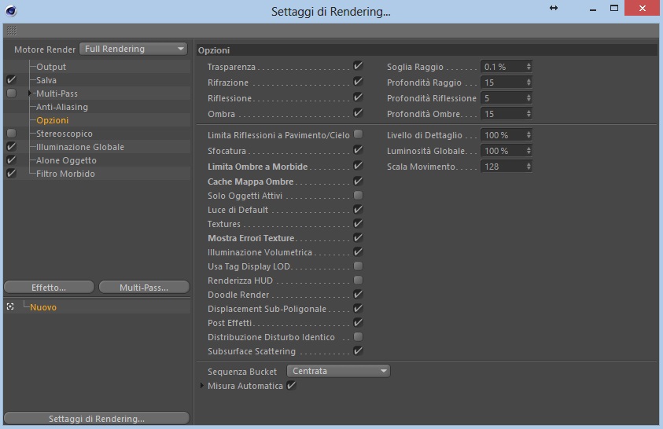Click the target icon beside Nuovo preset
The width and height of the screenshot is (663, 429).
10,307
